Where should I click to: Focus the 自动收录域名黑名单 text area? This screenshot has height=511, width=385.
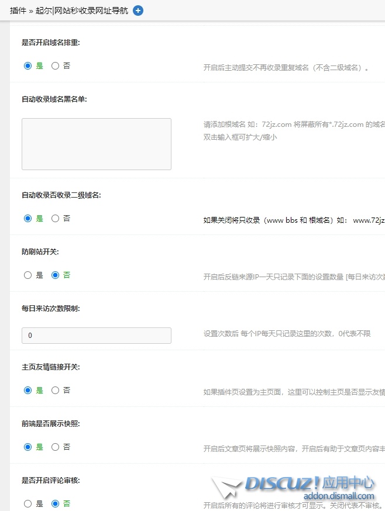pyautogui.click(x=97, y=144)
